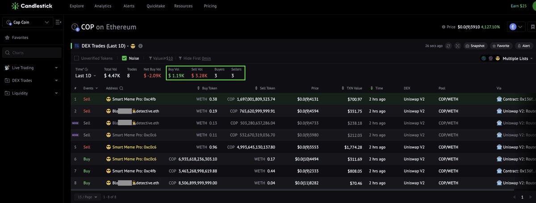Click the Live Trading satellite icon
This screenshot has width=536, height=203.
7,68
